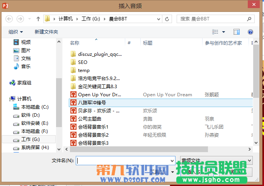Toggle the preview pane icon
Image resolution: width=264 pixels, height=186 pixels.
237,32
